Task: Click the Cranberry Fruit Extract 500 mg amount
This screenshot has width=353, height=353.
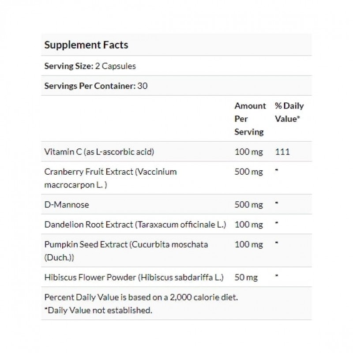Action: [248, 172]
